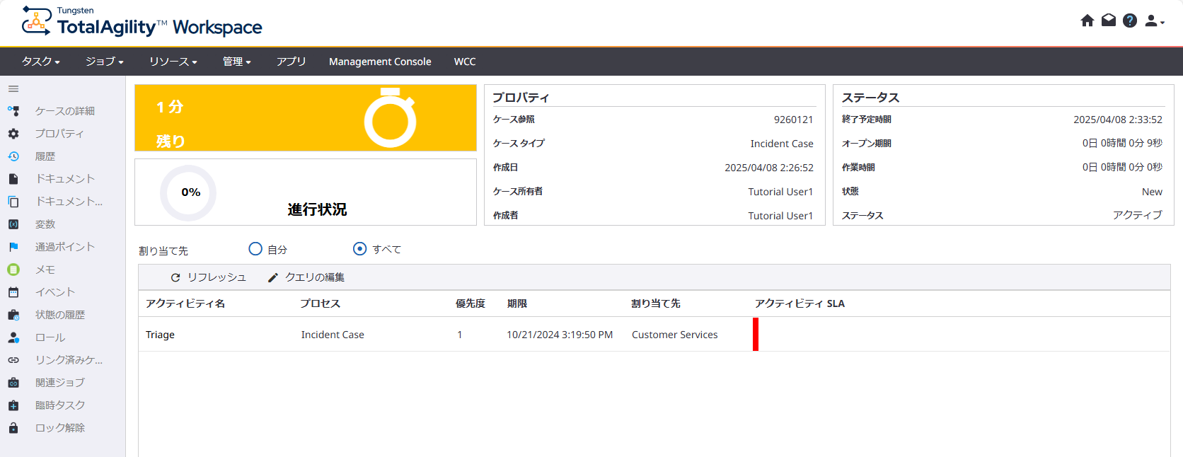Select the すべて radio button
The image size is (1183, 457).
[x=359, y=249]
